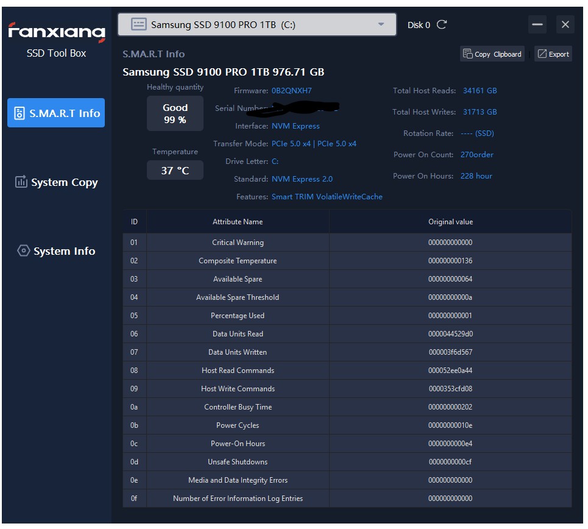Viewport: 588px width, 529px height.
Task: Click the Good 99% health indicator
Action: click(x=175, y=113)
